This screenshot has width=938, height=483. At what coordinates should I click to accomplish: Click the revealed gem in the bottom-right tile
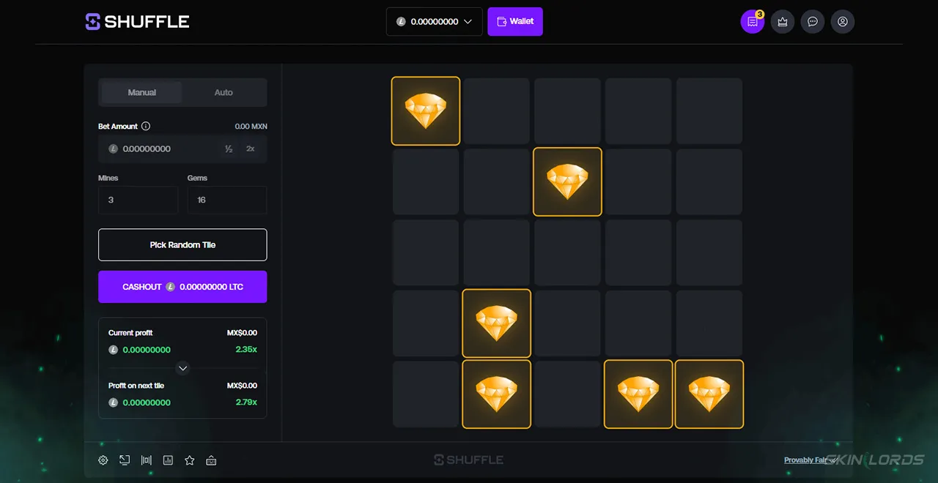[x=709, y=394]
